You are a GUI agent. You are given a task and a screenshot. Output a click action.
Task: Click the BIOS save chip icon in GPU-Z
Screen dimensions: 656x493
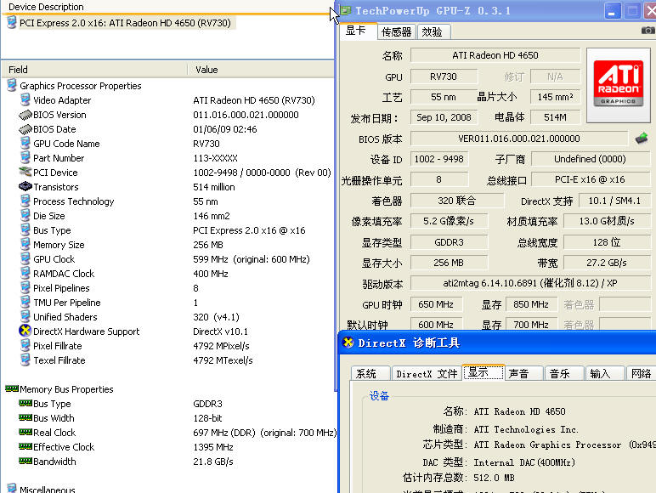pyautogui.click(x=642, y=138)
